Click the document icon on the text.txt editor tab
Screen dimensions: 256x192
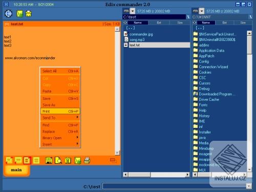click(7, 24)
